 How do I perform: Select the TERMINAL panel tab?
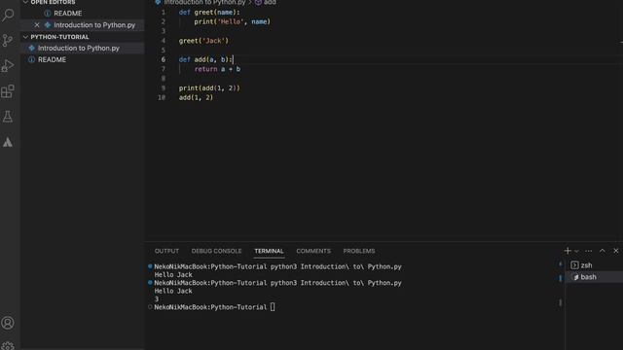point(269,251)
